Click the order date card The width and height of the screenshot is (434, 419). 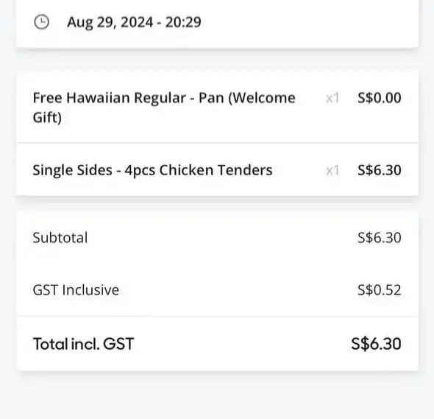coord(217,24)
